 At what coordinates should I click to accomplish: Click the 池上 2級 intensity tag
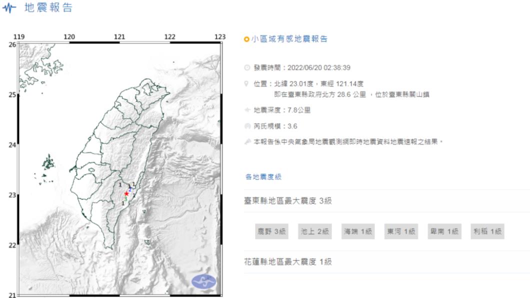[314, 231]
